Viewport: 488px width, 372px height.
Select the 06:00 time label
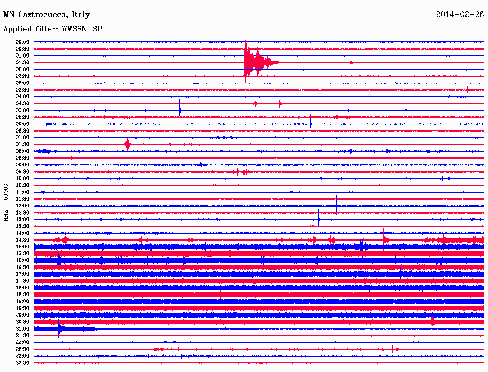pos(22,124)
